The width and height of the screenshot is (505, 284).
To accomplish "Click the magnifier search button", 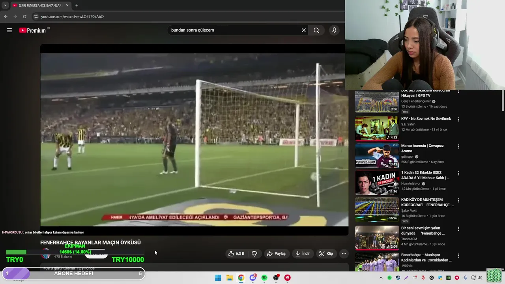I will click(316, 30).
